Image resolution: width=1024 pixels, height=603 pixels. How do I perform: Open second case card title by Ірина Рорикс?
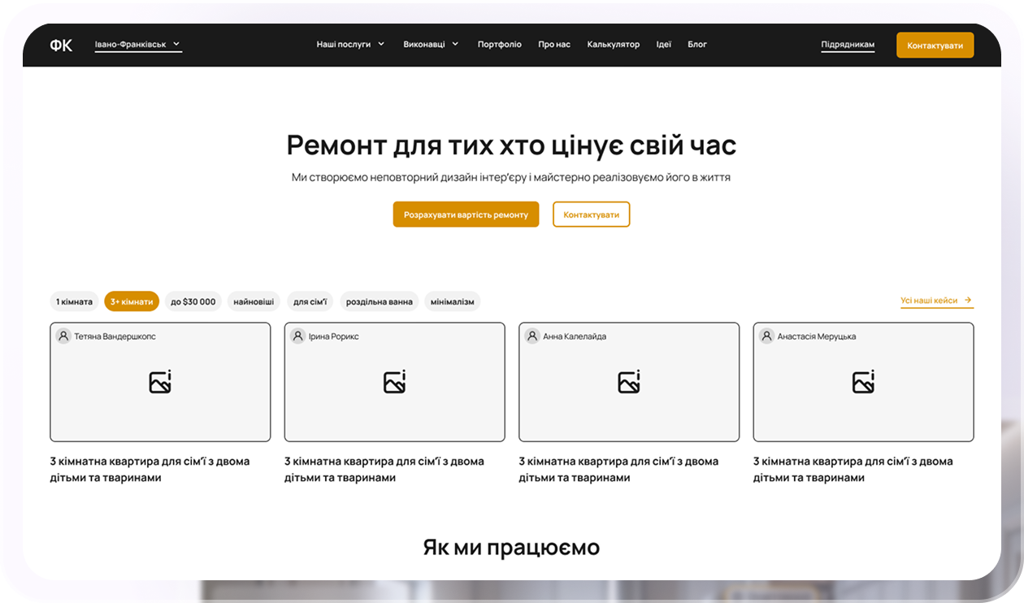pyautogui.click(x=384, y=469)
